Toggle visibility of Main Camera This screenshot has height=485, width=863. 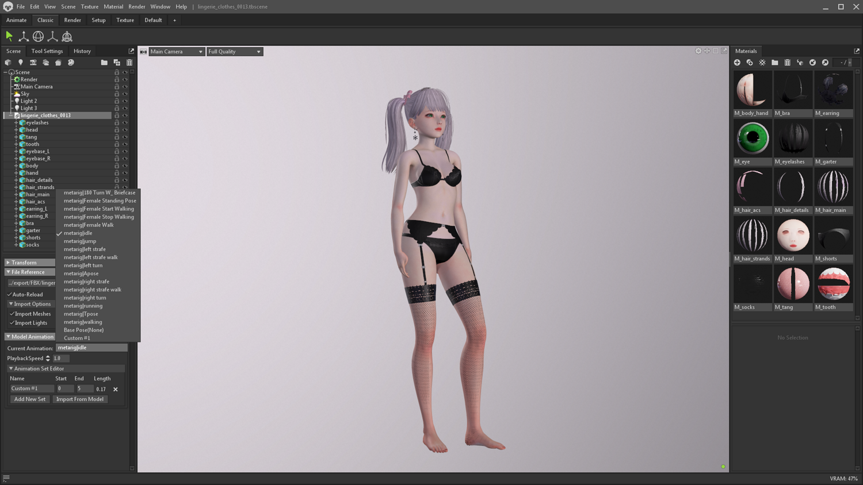125,87
